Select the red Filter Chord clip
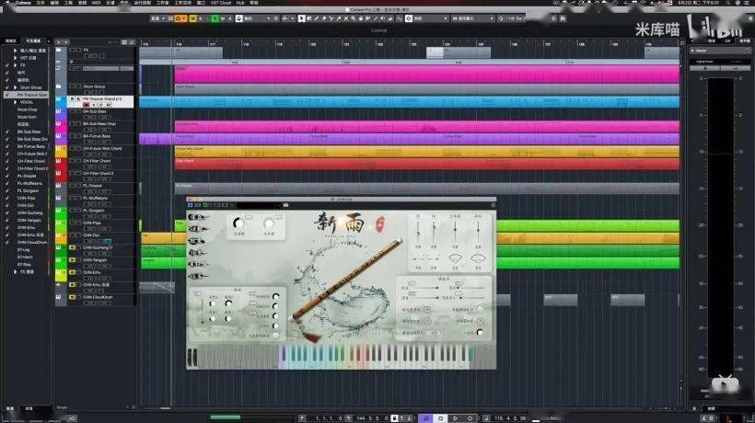The height and width of the screenshot is (423, 755). (426, 164)
